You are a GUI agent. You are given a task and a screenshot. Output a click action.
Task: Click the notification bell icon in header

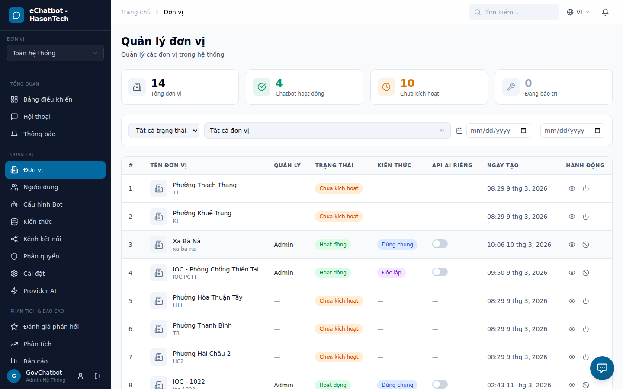(x=605, y=12)
